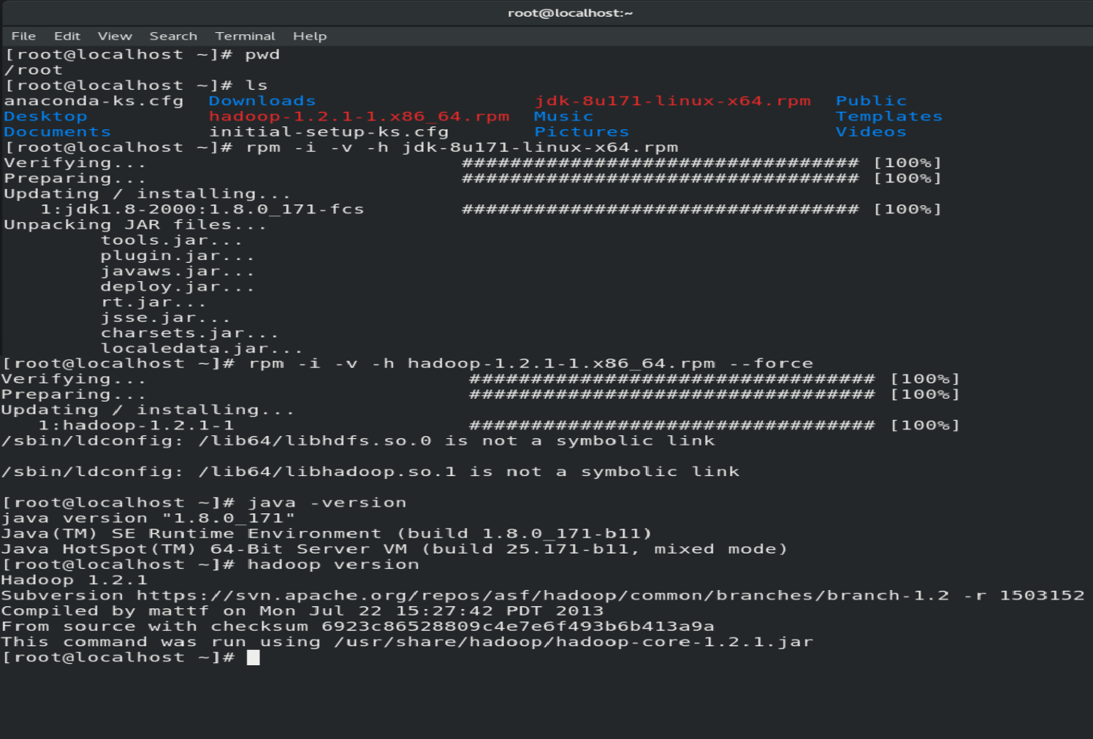Click the [100%] beside the jdk1.8 package line
Screen dimensions: 1093x739
tap(907, 209)
